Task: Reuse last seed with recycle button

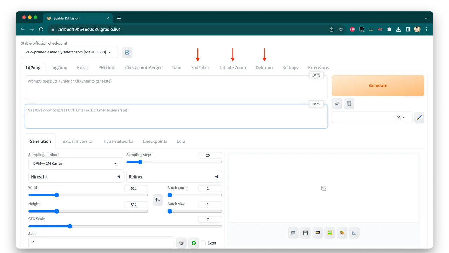Action: pyautogui.click(x=194, y=243)
